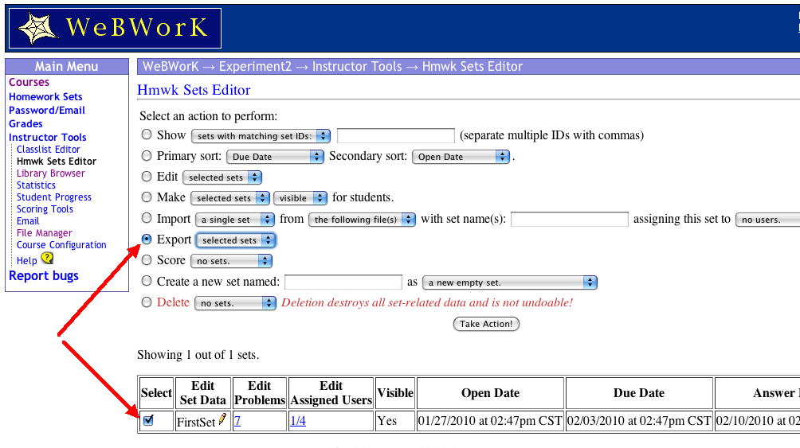Open File Manager link

[x=45, y=233]
